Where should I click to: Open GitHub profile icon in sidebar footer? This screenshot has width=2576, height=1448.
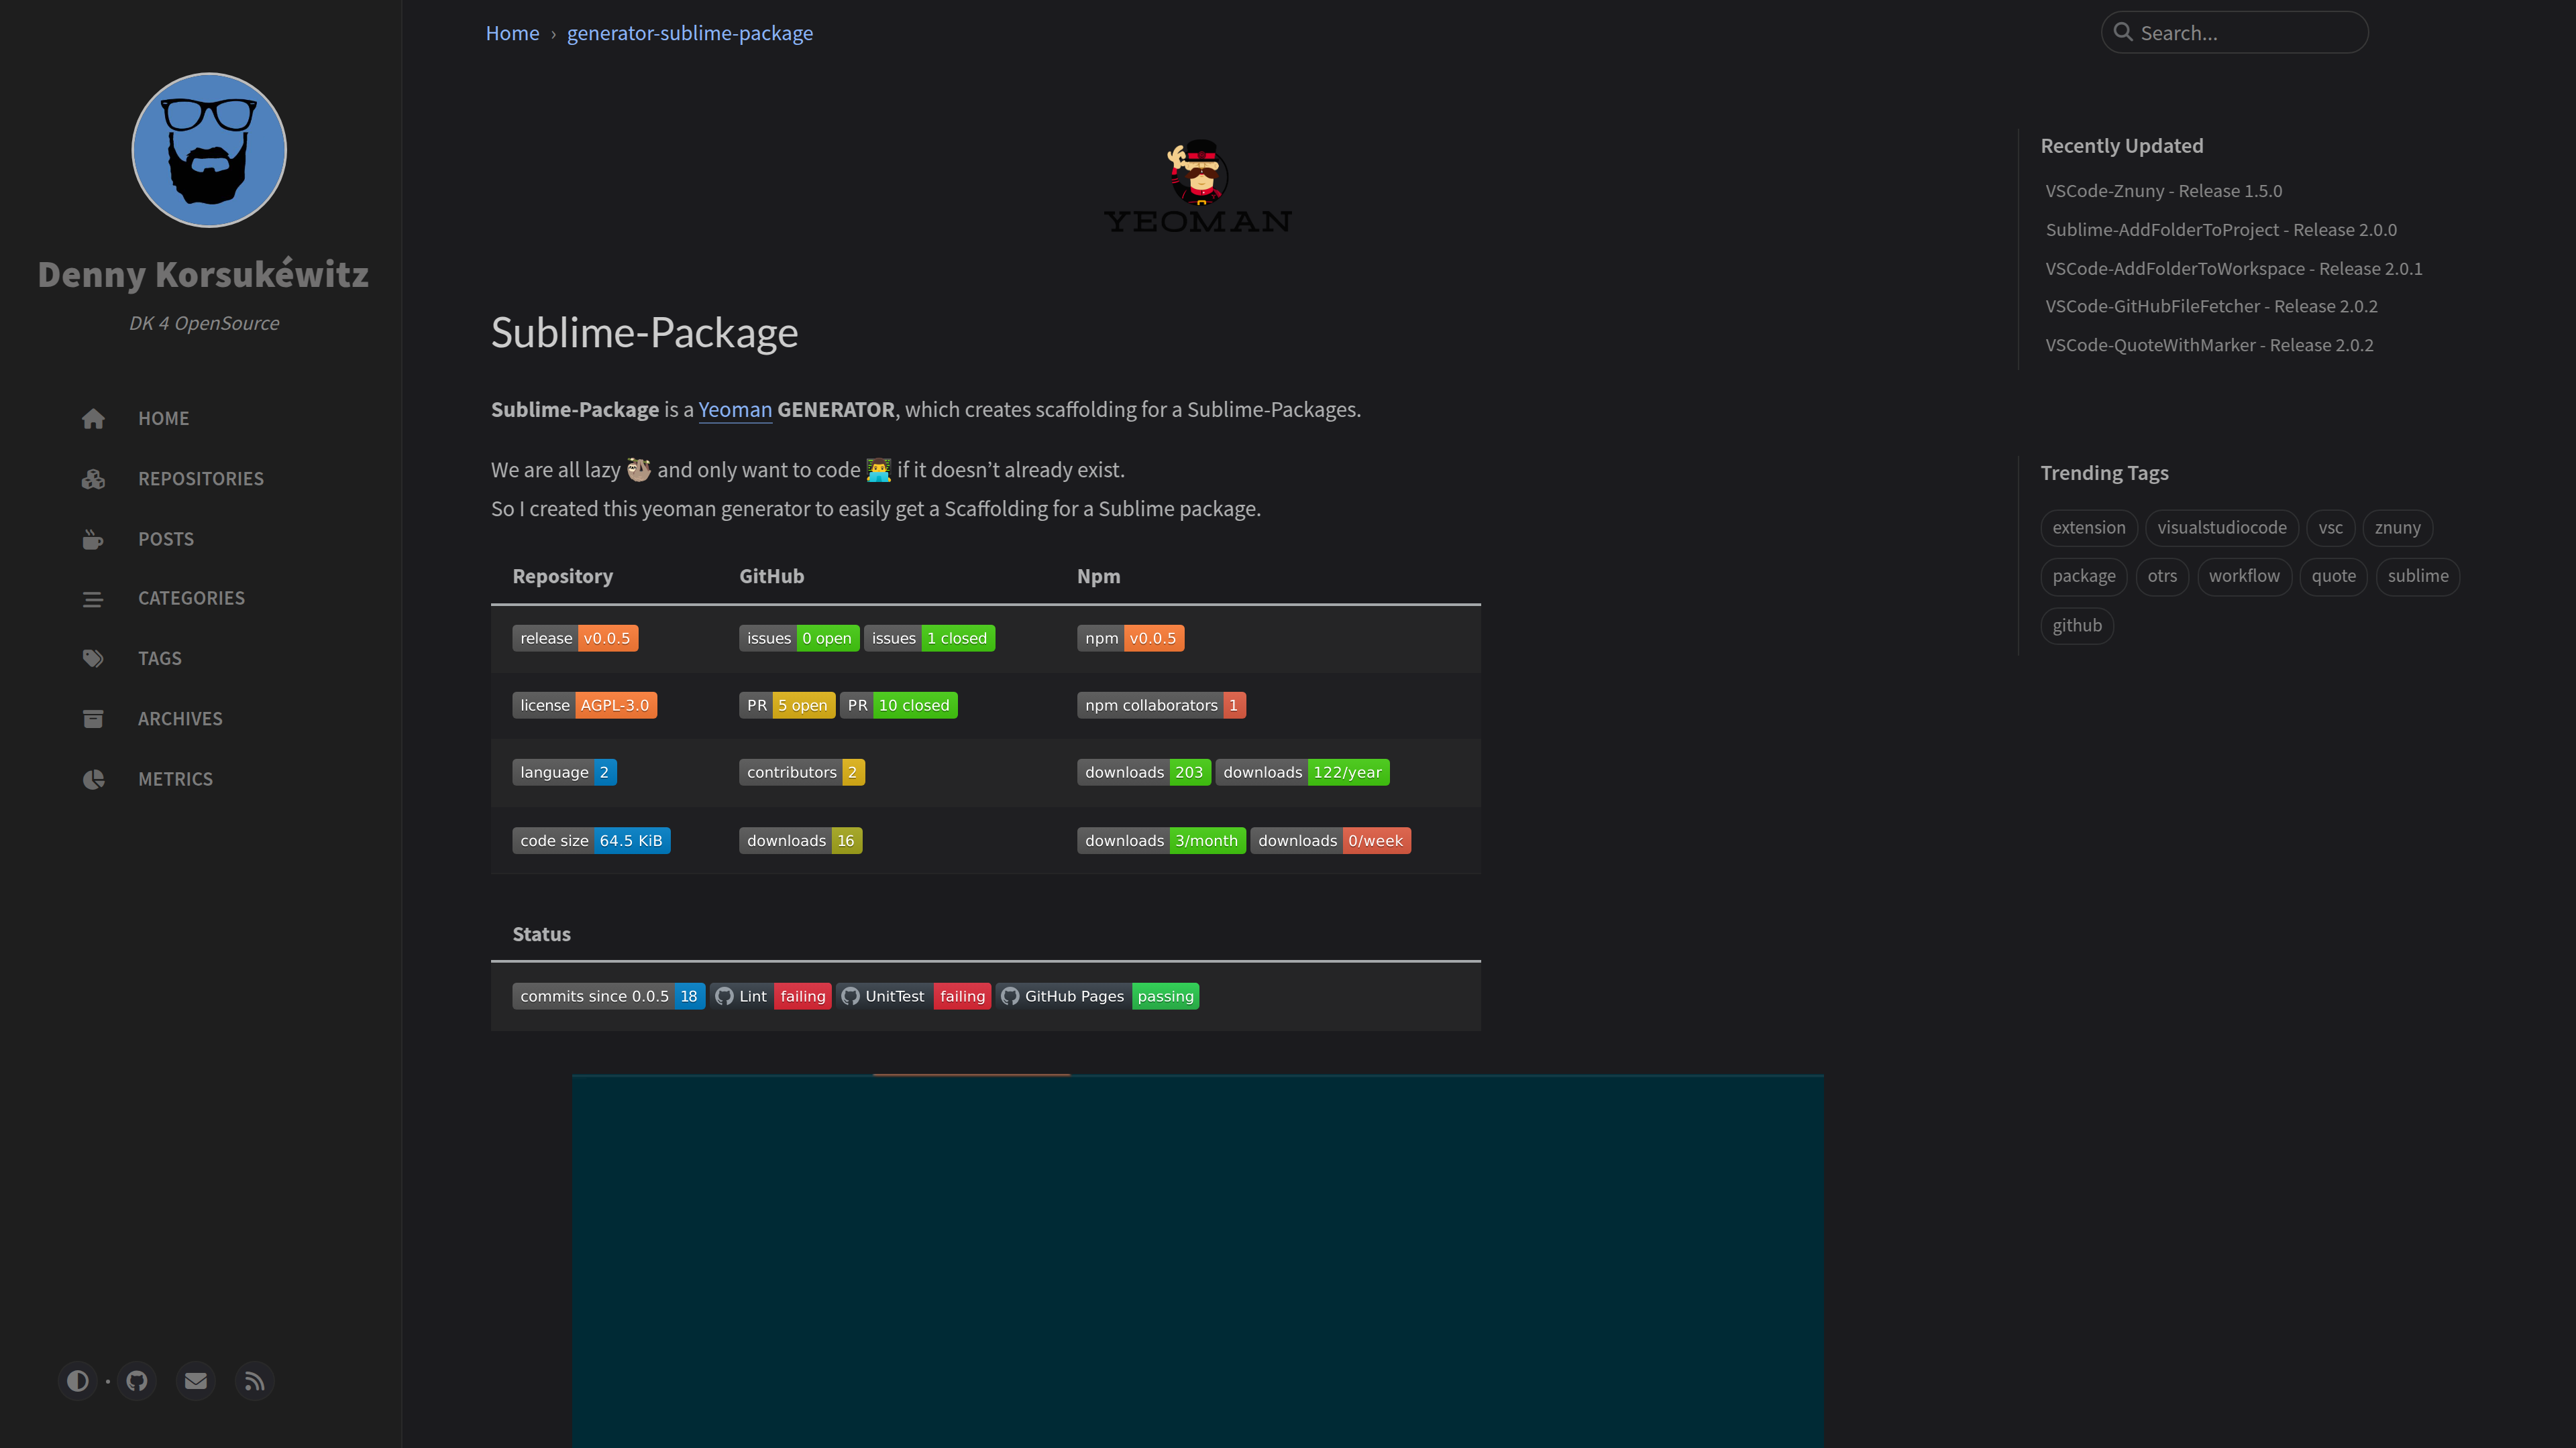pos(137,1381)
